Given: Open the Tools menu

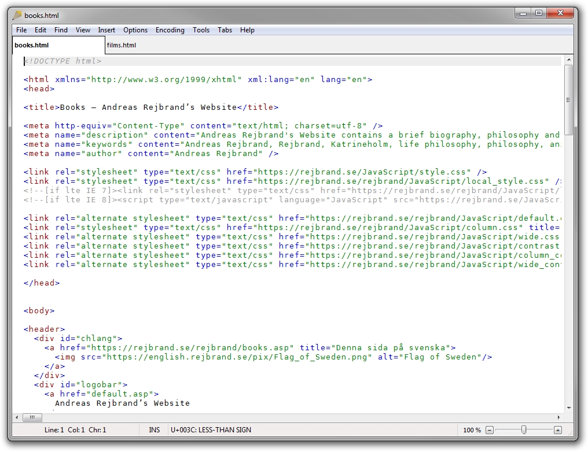Looking at the screenshot, I should coord(201,30).
